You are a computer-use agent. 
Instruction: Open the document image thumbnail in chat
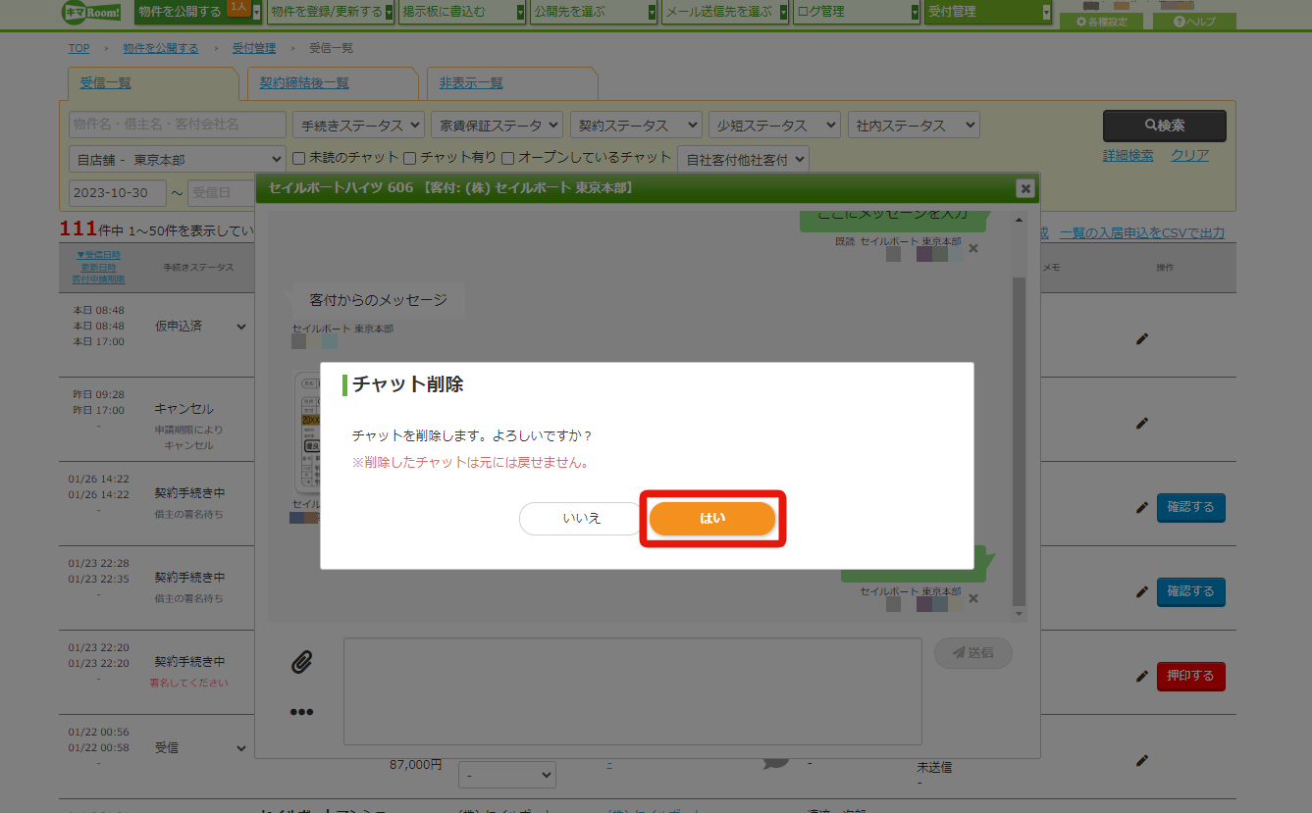[x=306, y=432]
